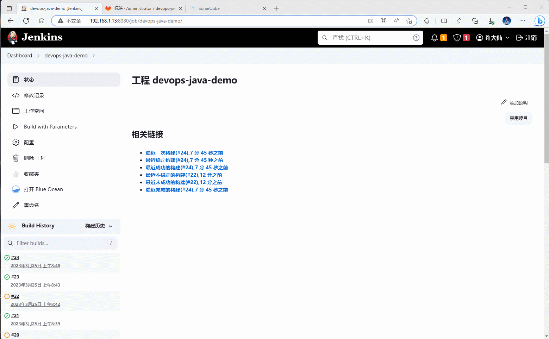The image size is (549, 339).
Task: Click the browser address bar URL
Action: (136, 21)
